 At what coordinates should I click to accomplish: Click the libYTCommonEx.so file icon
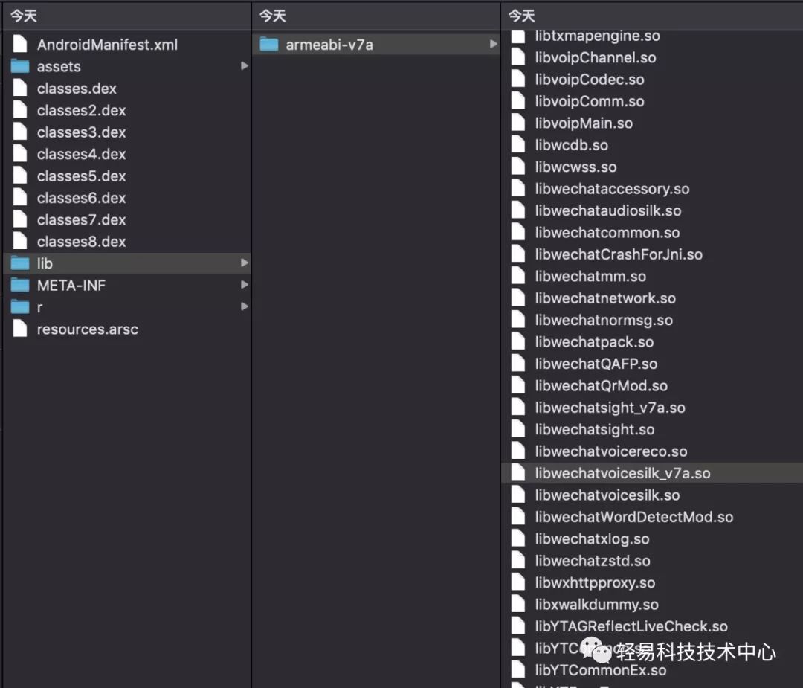[518, 669]
